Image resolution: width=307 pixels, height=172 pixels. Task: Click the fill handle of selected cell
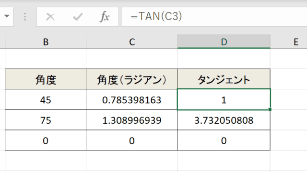tap(270, 109)
